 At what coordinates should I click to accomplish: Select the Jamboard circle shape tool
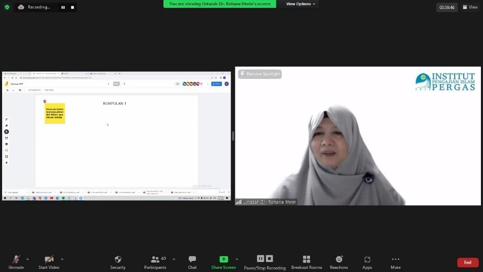[6, 150]
